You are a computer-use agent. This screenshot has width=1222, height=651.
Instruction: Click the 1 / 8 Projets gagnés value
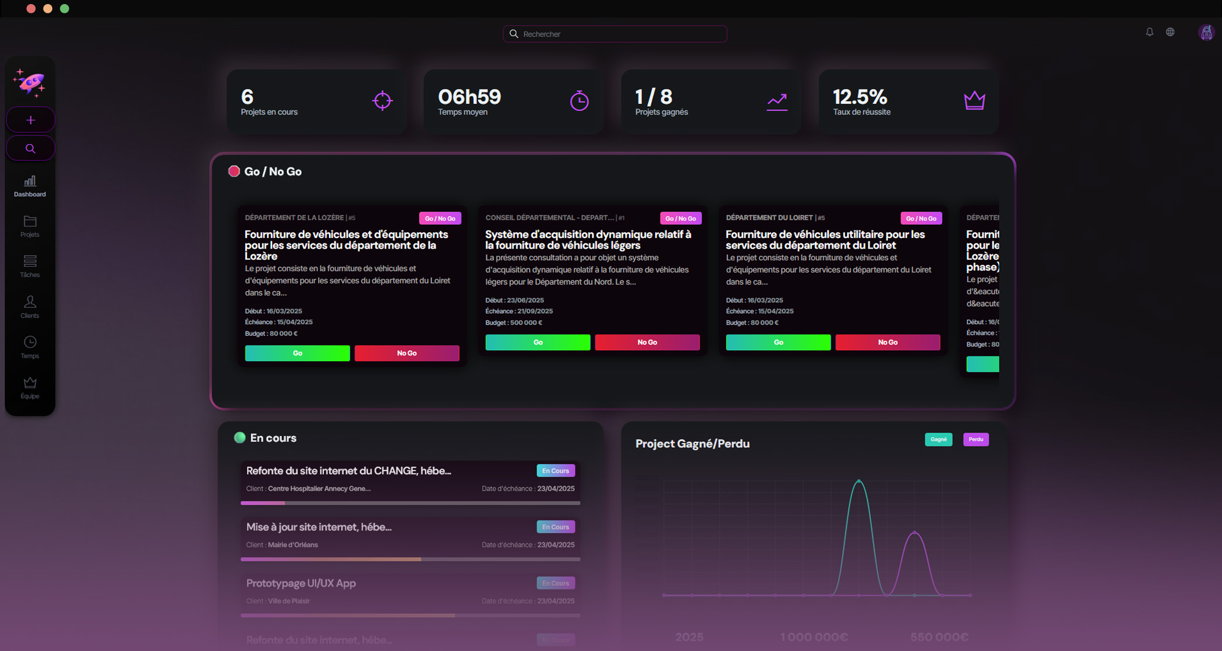click(x=653, y=96)
